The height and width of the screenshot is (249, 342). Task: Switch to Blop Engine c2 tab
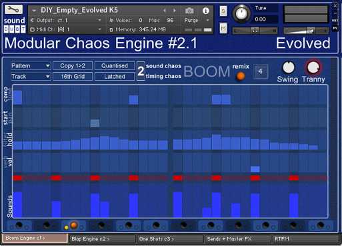[x=102, y=239]
